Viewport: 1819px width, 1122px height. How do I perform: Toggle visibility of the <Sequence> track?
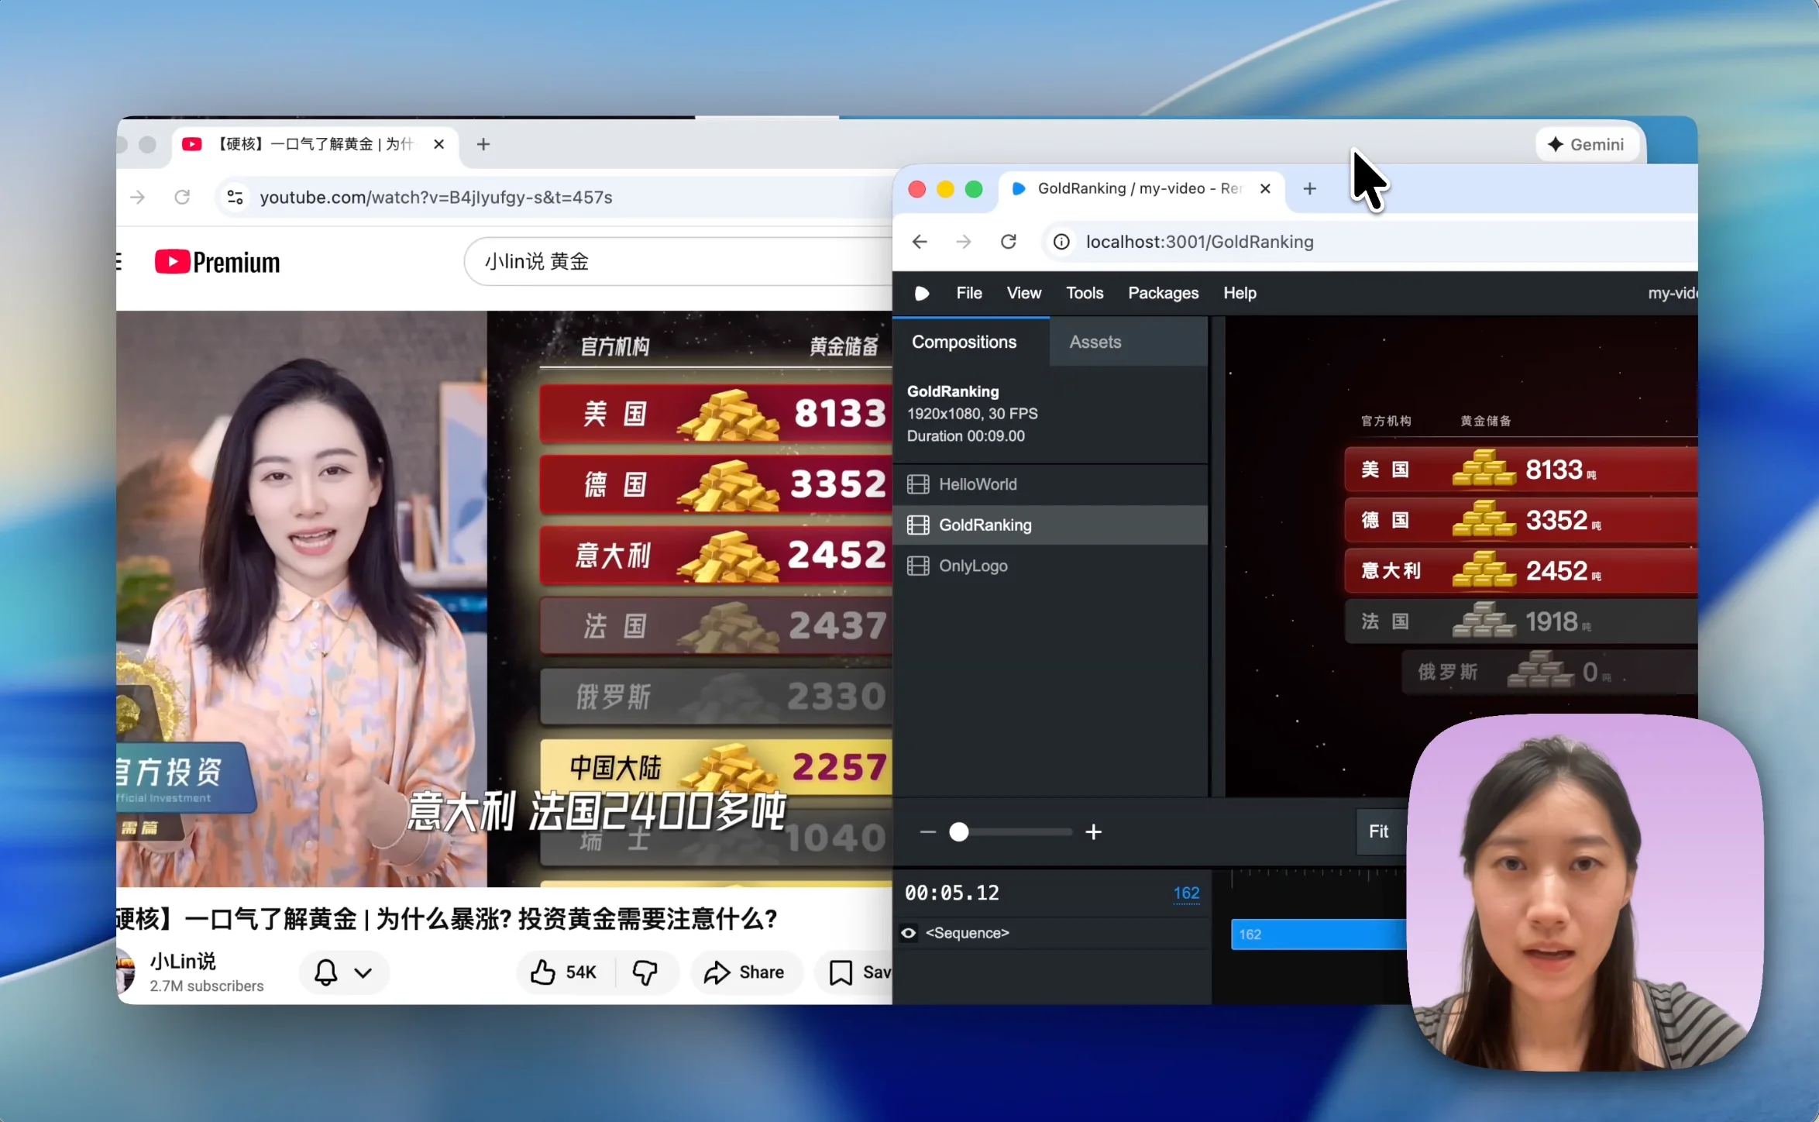click(908, 933)
